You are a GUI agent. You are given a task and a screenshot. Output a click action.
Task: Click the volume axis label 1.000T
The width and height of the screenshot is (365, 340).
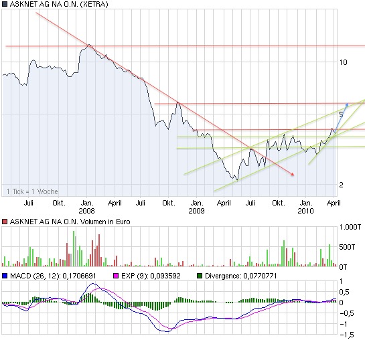coord(350,227)
